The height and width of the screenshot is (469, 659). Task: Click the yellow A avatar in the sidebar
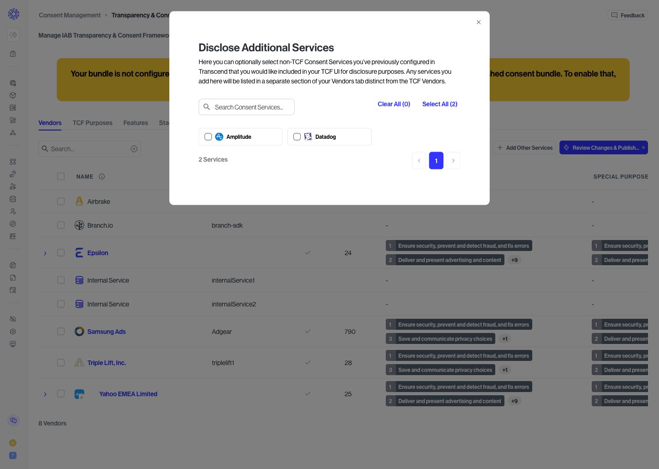pos(13,443)
